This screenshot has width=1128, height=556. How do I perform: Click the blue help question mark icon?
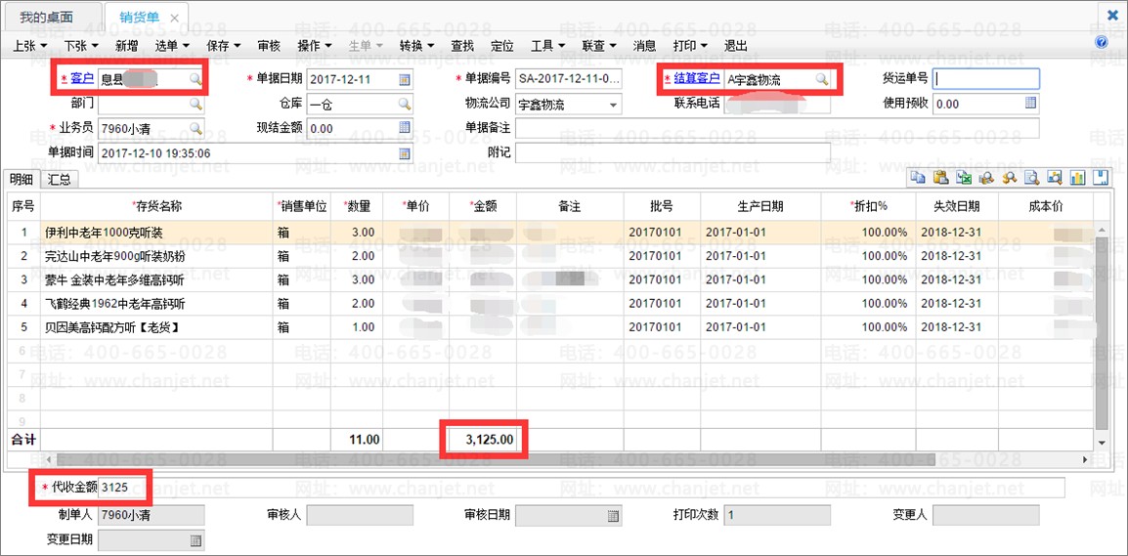pos(1101,42)
